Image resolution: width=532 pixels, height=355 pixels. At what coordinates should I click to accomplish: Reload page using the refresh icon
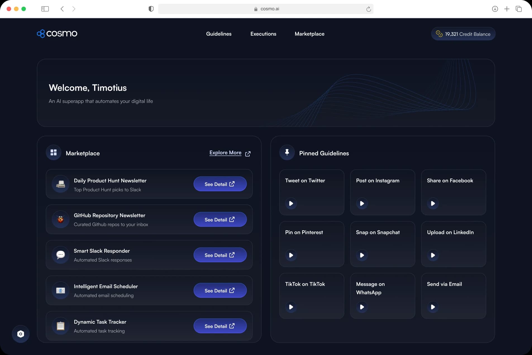pyautogui.click(x=368, y=9)
